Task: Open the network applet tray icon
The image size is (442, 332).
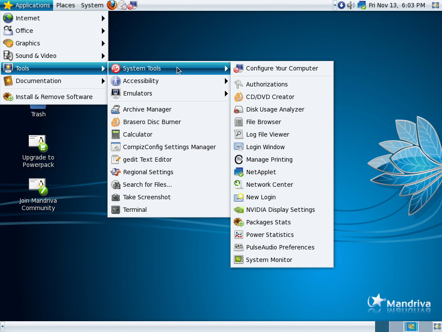Action: tap(362, 5)
